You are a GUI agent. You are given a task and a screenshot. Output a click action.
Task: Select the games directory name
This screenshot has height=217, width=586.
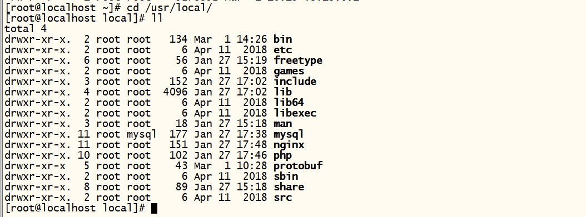pyautogui.click(x=289, y=71)
